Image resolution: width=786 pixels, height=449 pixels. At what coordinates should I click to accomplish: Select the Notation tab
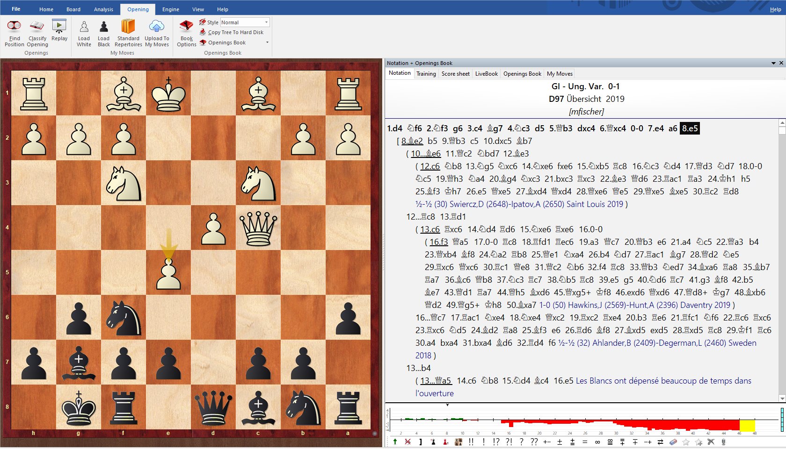pyautogui.click(x=400, y=73)
